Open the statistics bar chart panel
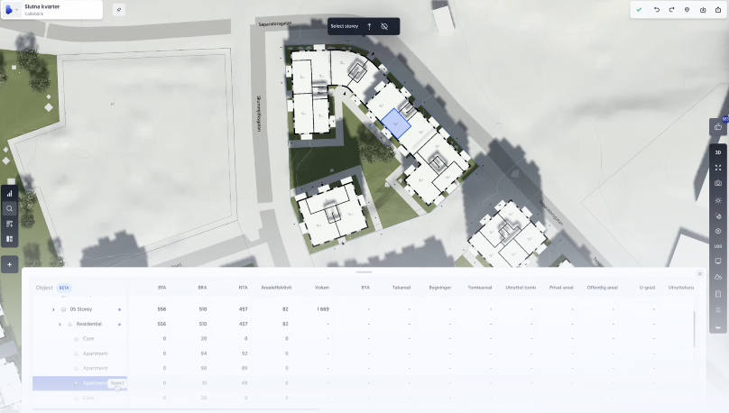Image resolution: width=729 pixels, height=413 pixels. click(10, 193)
